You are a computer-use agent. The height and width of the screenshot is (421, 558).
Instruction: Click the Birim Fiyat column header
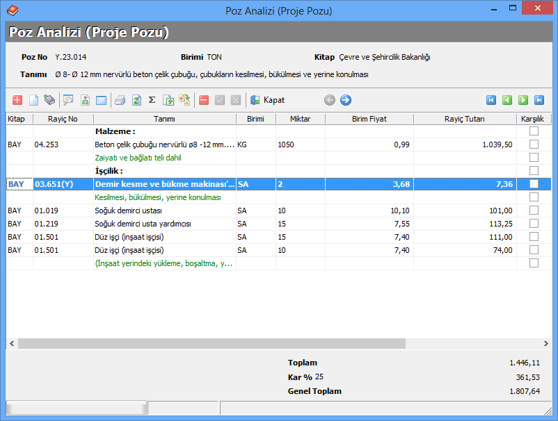[x=369, y=119]
